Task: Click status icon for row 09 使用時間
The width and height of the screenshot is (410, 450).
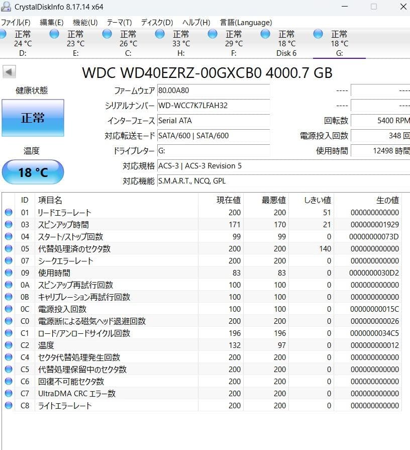Action: click(x=9, y=273)
